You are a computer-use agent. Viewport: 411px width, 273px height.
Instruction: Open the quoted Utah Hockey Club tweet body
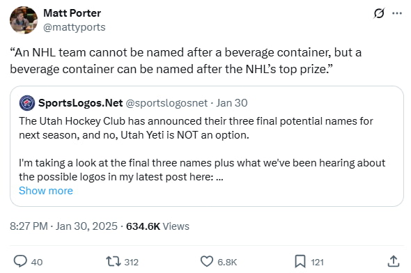[202, 149]
